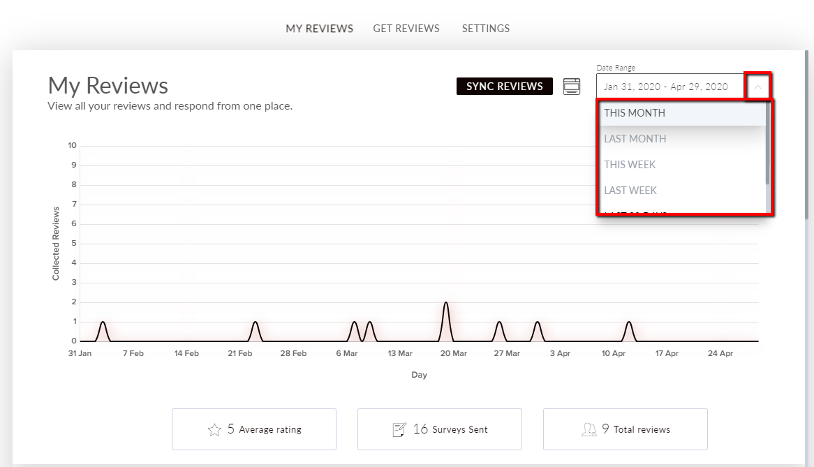Viewport: 814px width, 467px height.
Task: Collapse the Date Range dropdown chevron
Action: 757,87
